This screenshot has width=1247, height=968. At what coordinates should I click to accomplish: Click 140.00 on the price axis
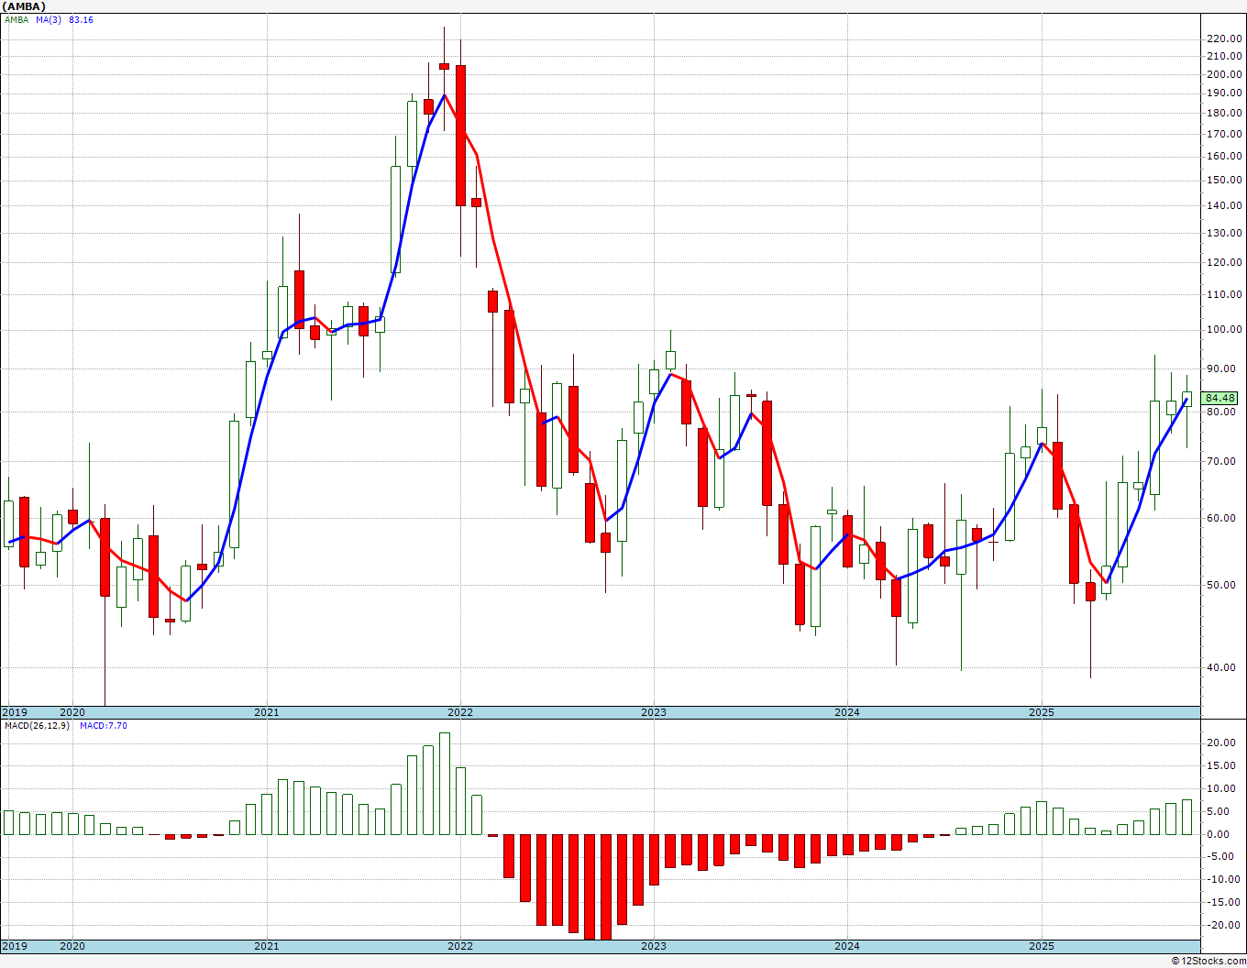click(x=1225, y=206)
